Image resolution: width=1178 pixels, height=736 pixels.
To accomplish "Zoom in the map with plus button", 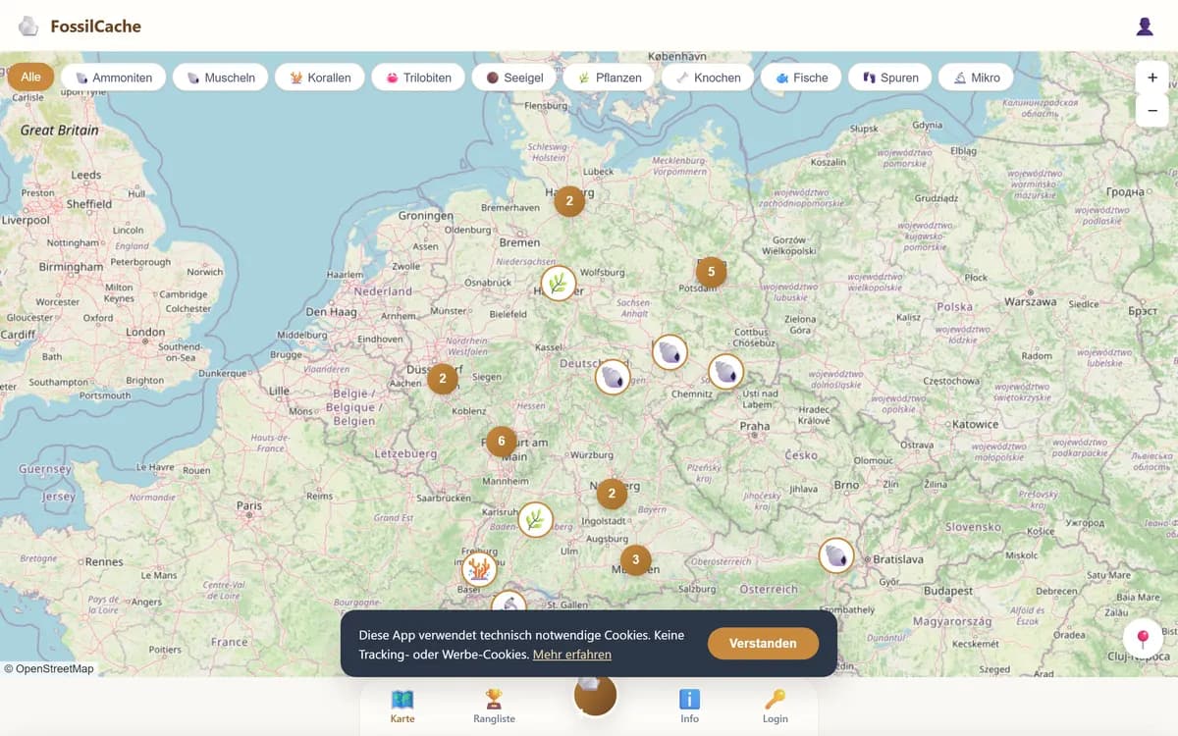I will [x=1152, y=78].
